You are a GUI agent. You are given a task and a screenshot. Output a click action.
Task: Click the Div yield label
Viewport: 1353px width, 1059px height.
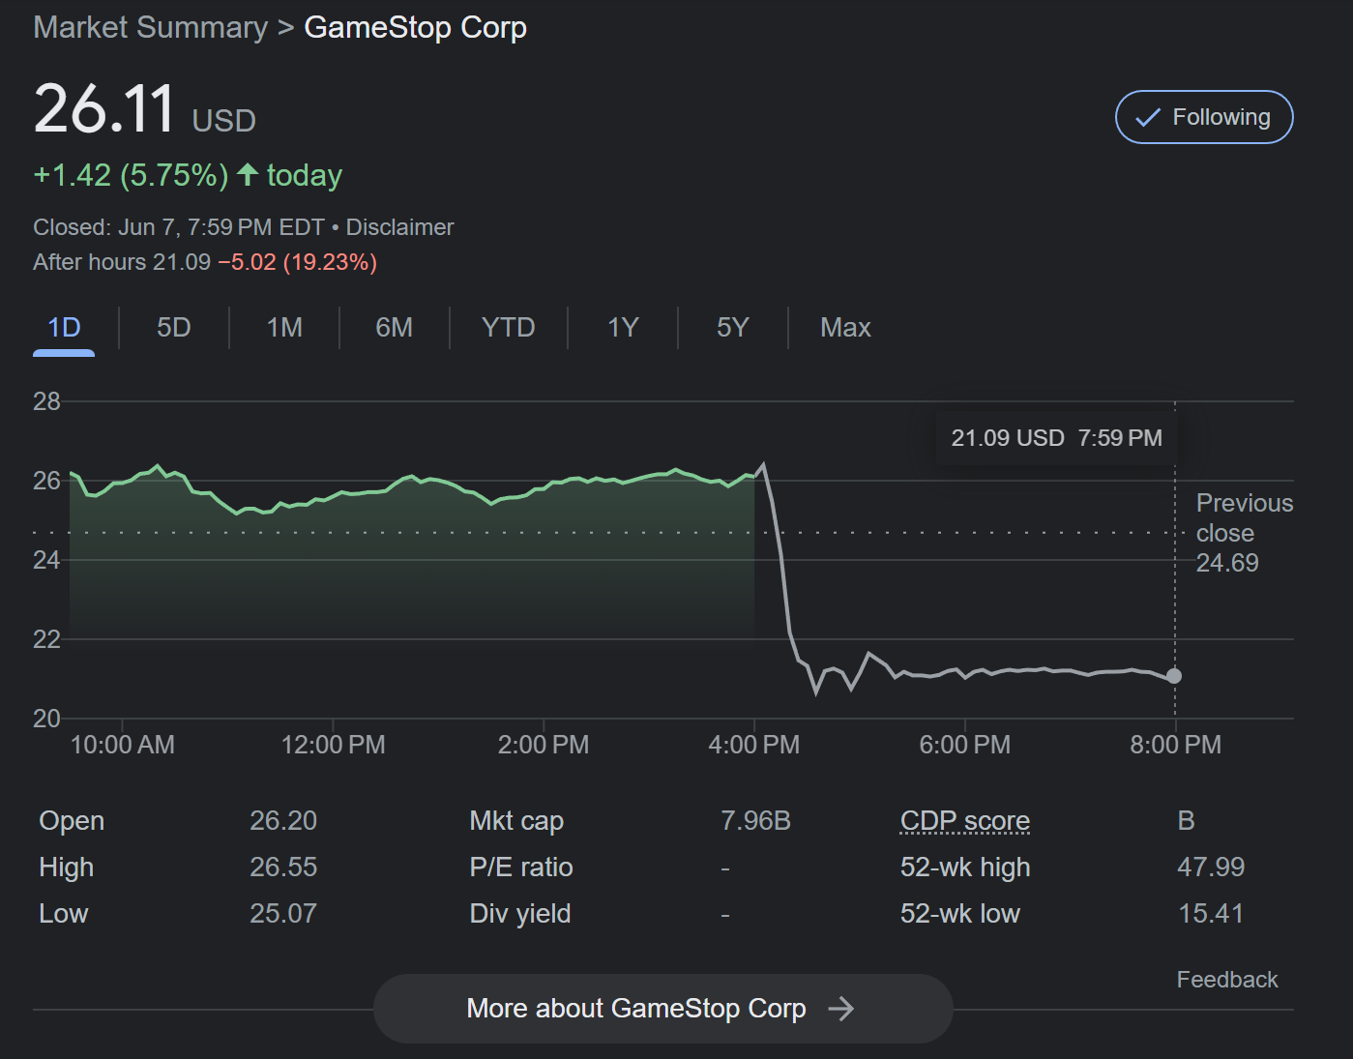[520, 914]
